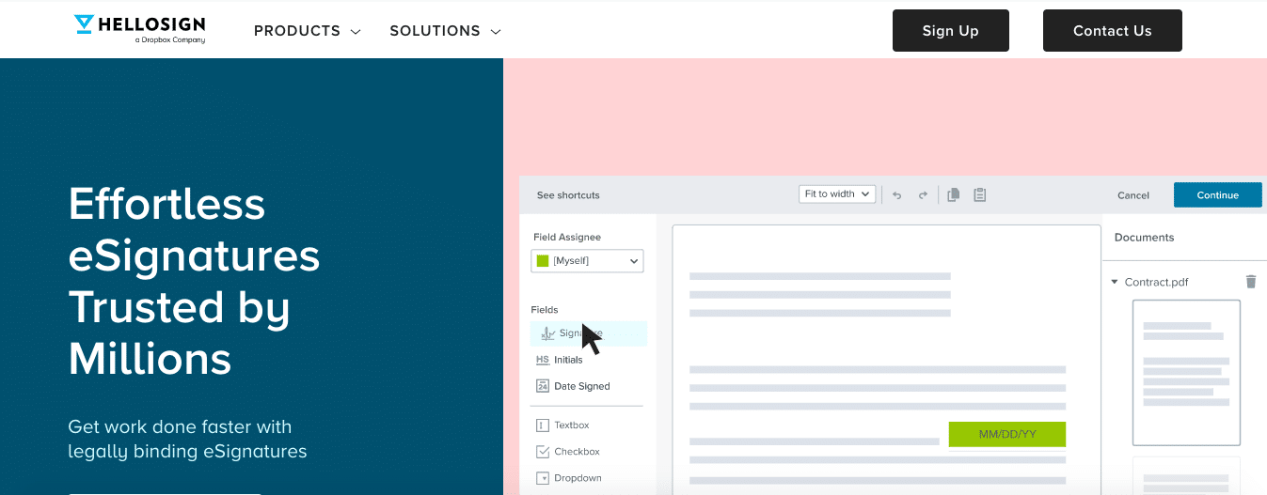The image size is (1267, 495).
Task: Open the Products menu
Action: [308, 31]
